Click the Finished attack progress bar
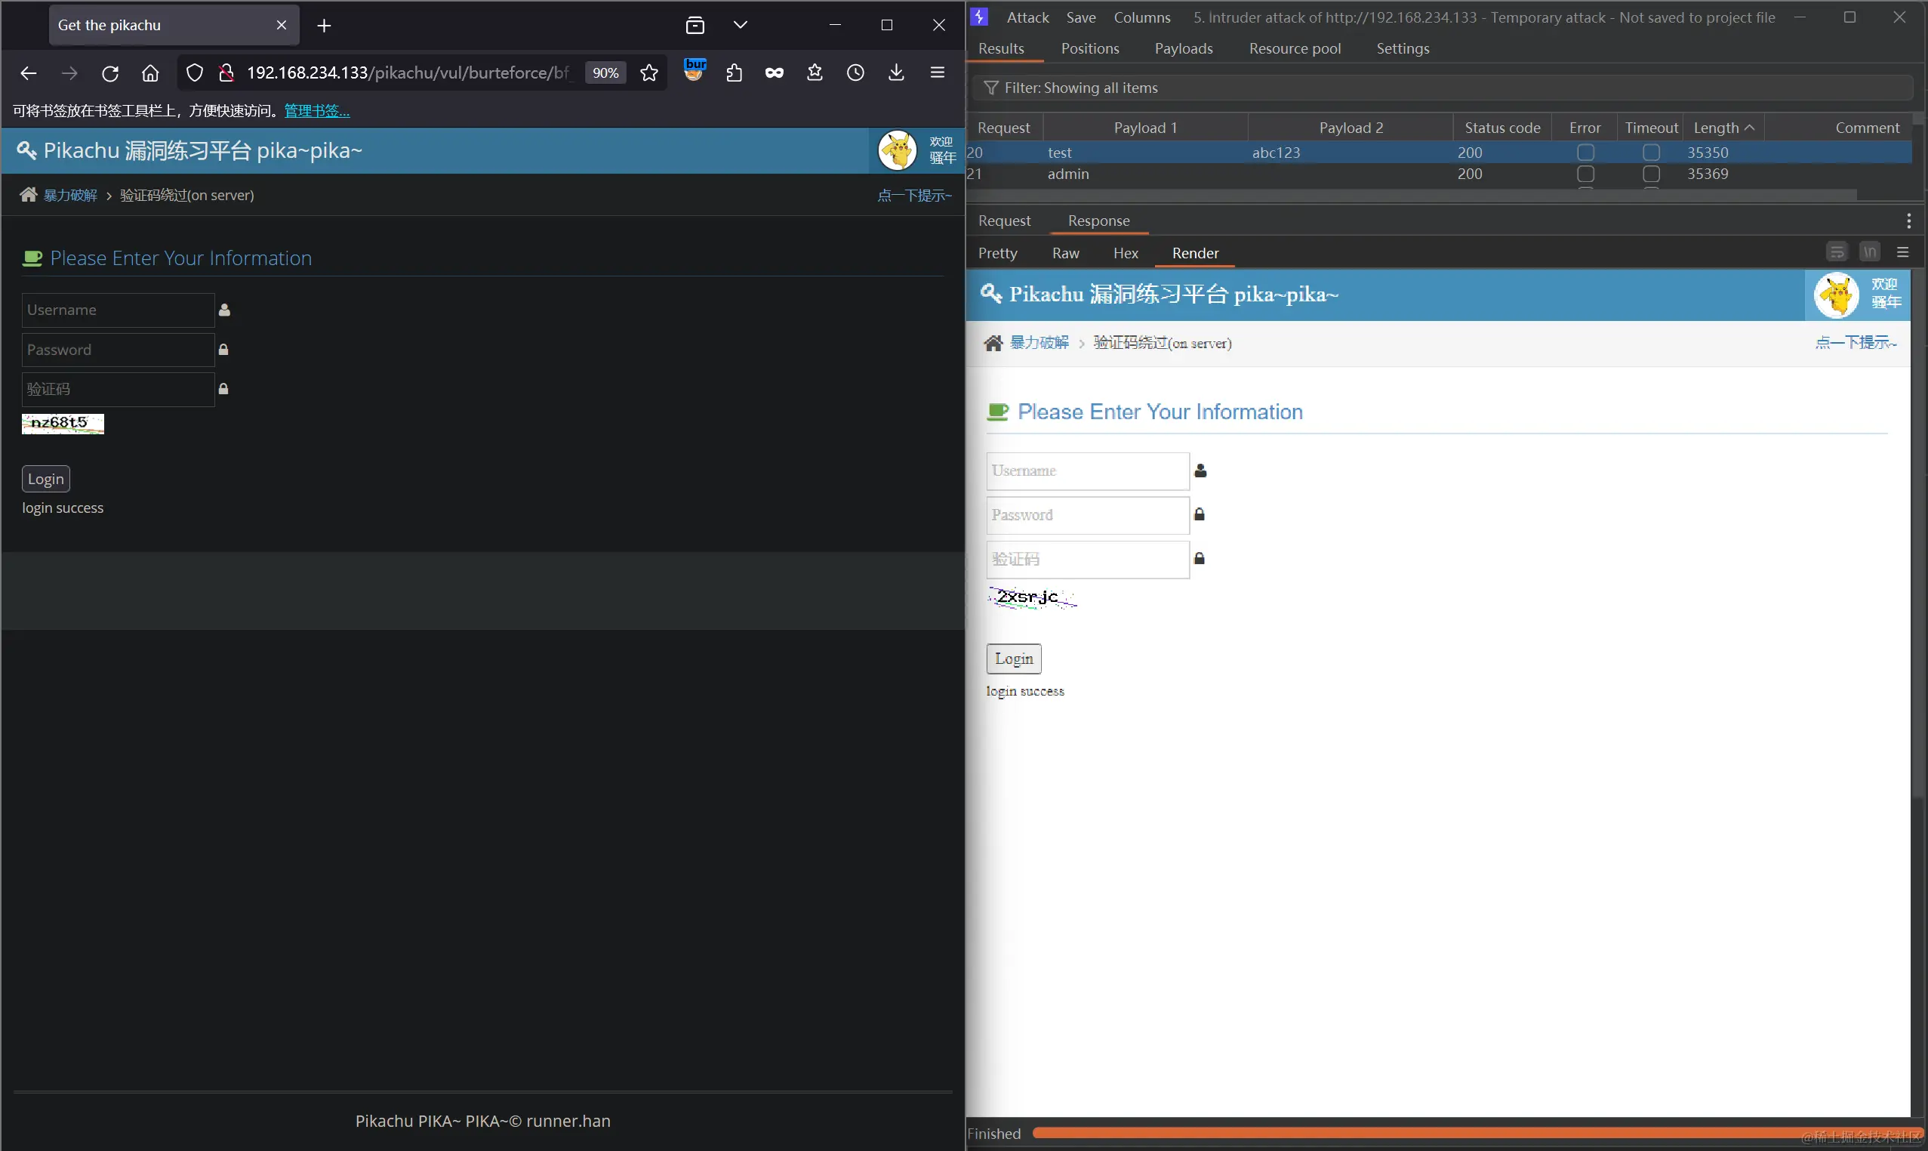This screenshot has width=1928, height=1151. point(1477,1133)
